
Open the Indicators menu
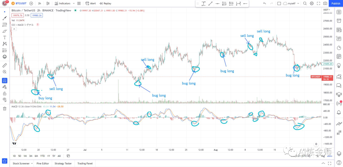click(62, 3)
